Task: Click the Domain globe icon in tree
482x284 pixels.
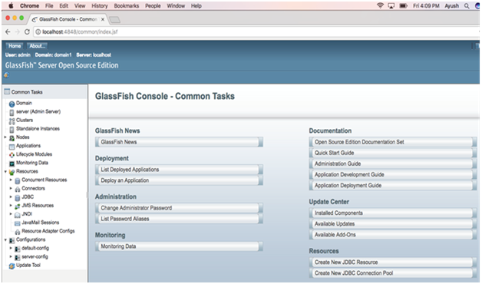Action: coord(12,104)
